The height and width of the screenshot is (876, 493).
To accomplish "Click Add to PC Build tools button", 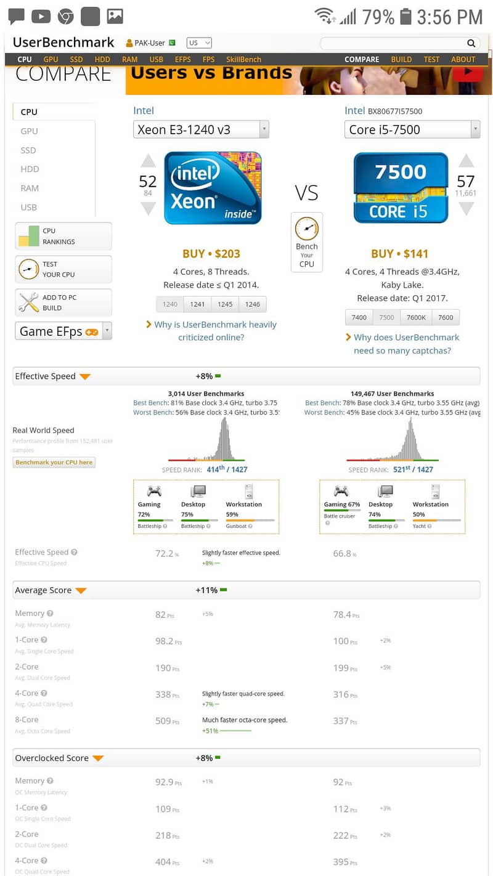I will 63,302.
